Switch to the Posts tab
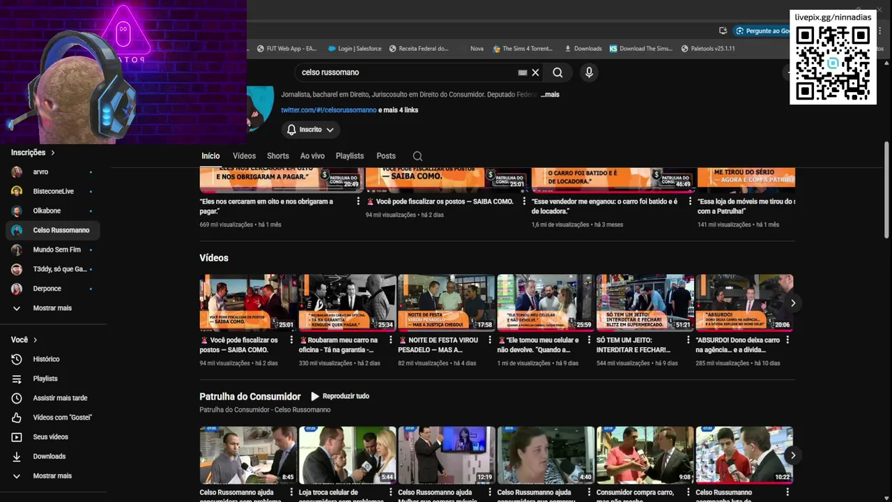 point(386,156)
